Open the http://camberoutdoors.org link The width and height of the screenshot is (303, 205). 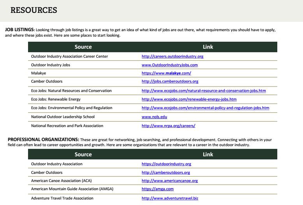[x=166, y=173]
